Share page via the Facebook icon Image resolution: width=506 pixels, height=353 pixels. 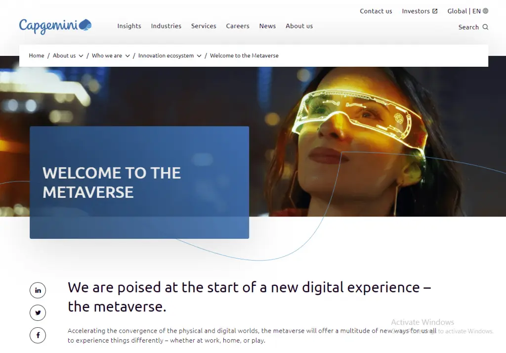click(38, 335)
